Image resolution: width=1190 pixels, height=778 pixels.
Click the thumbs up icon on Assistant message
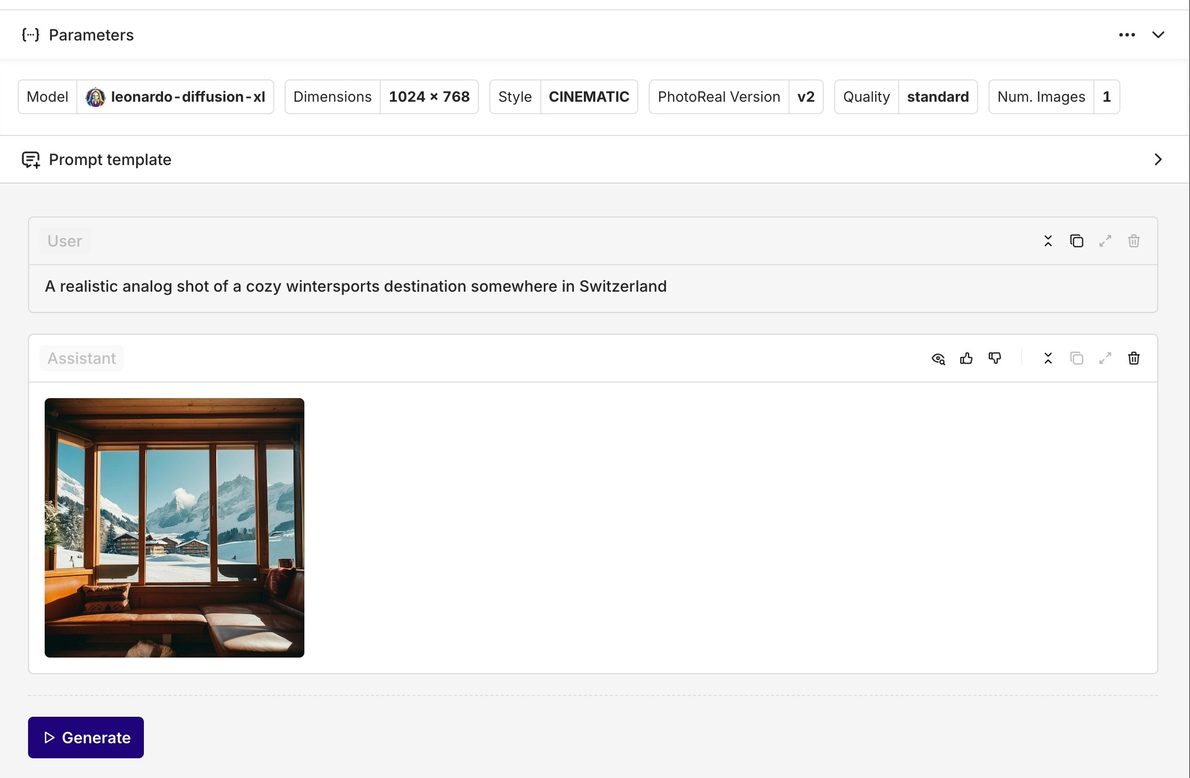coord(966,358)
